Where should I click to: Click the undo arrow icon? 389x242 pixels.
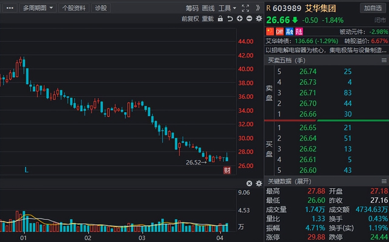tap(230, 19)
